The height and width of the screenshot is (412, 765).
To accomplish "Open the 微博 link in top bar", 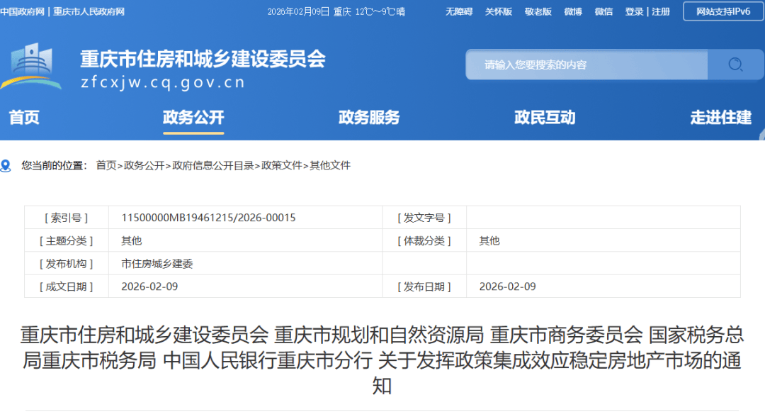I will tap(573, 12).
